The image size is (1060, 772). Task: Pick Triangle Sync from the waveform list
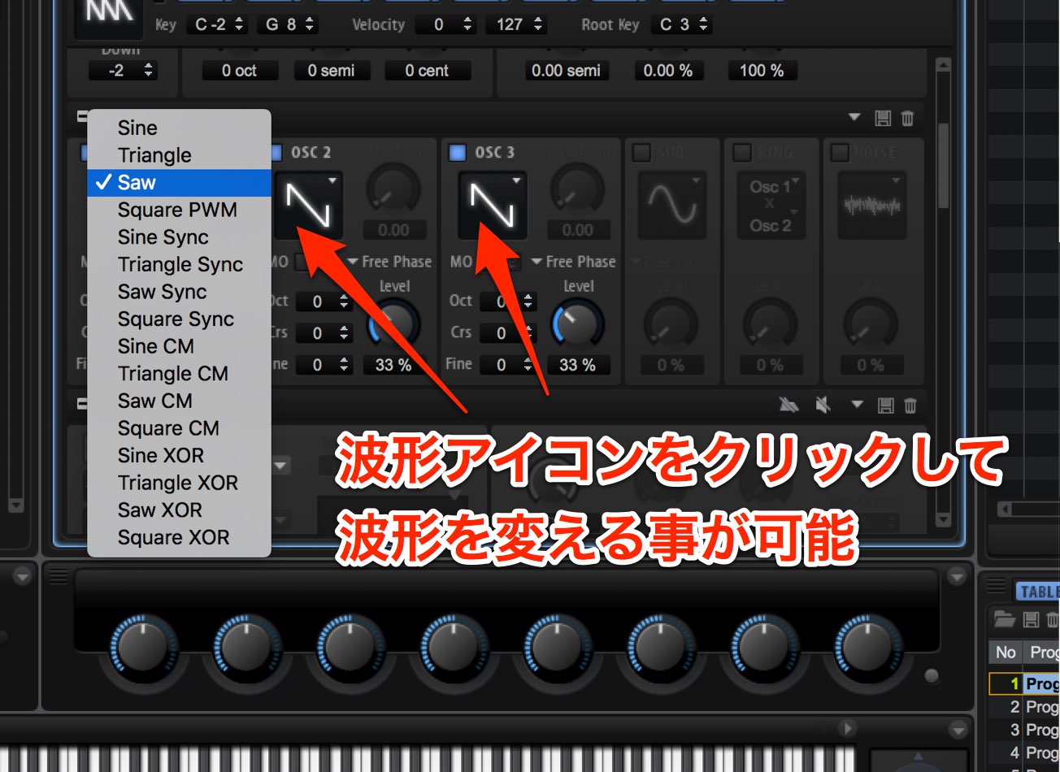[179, 264]
